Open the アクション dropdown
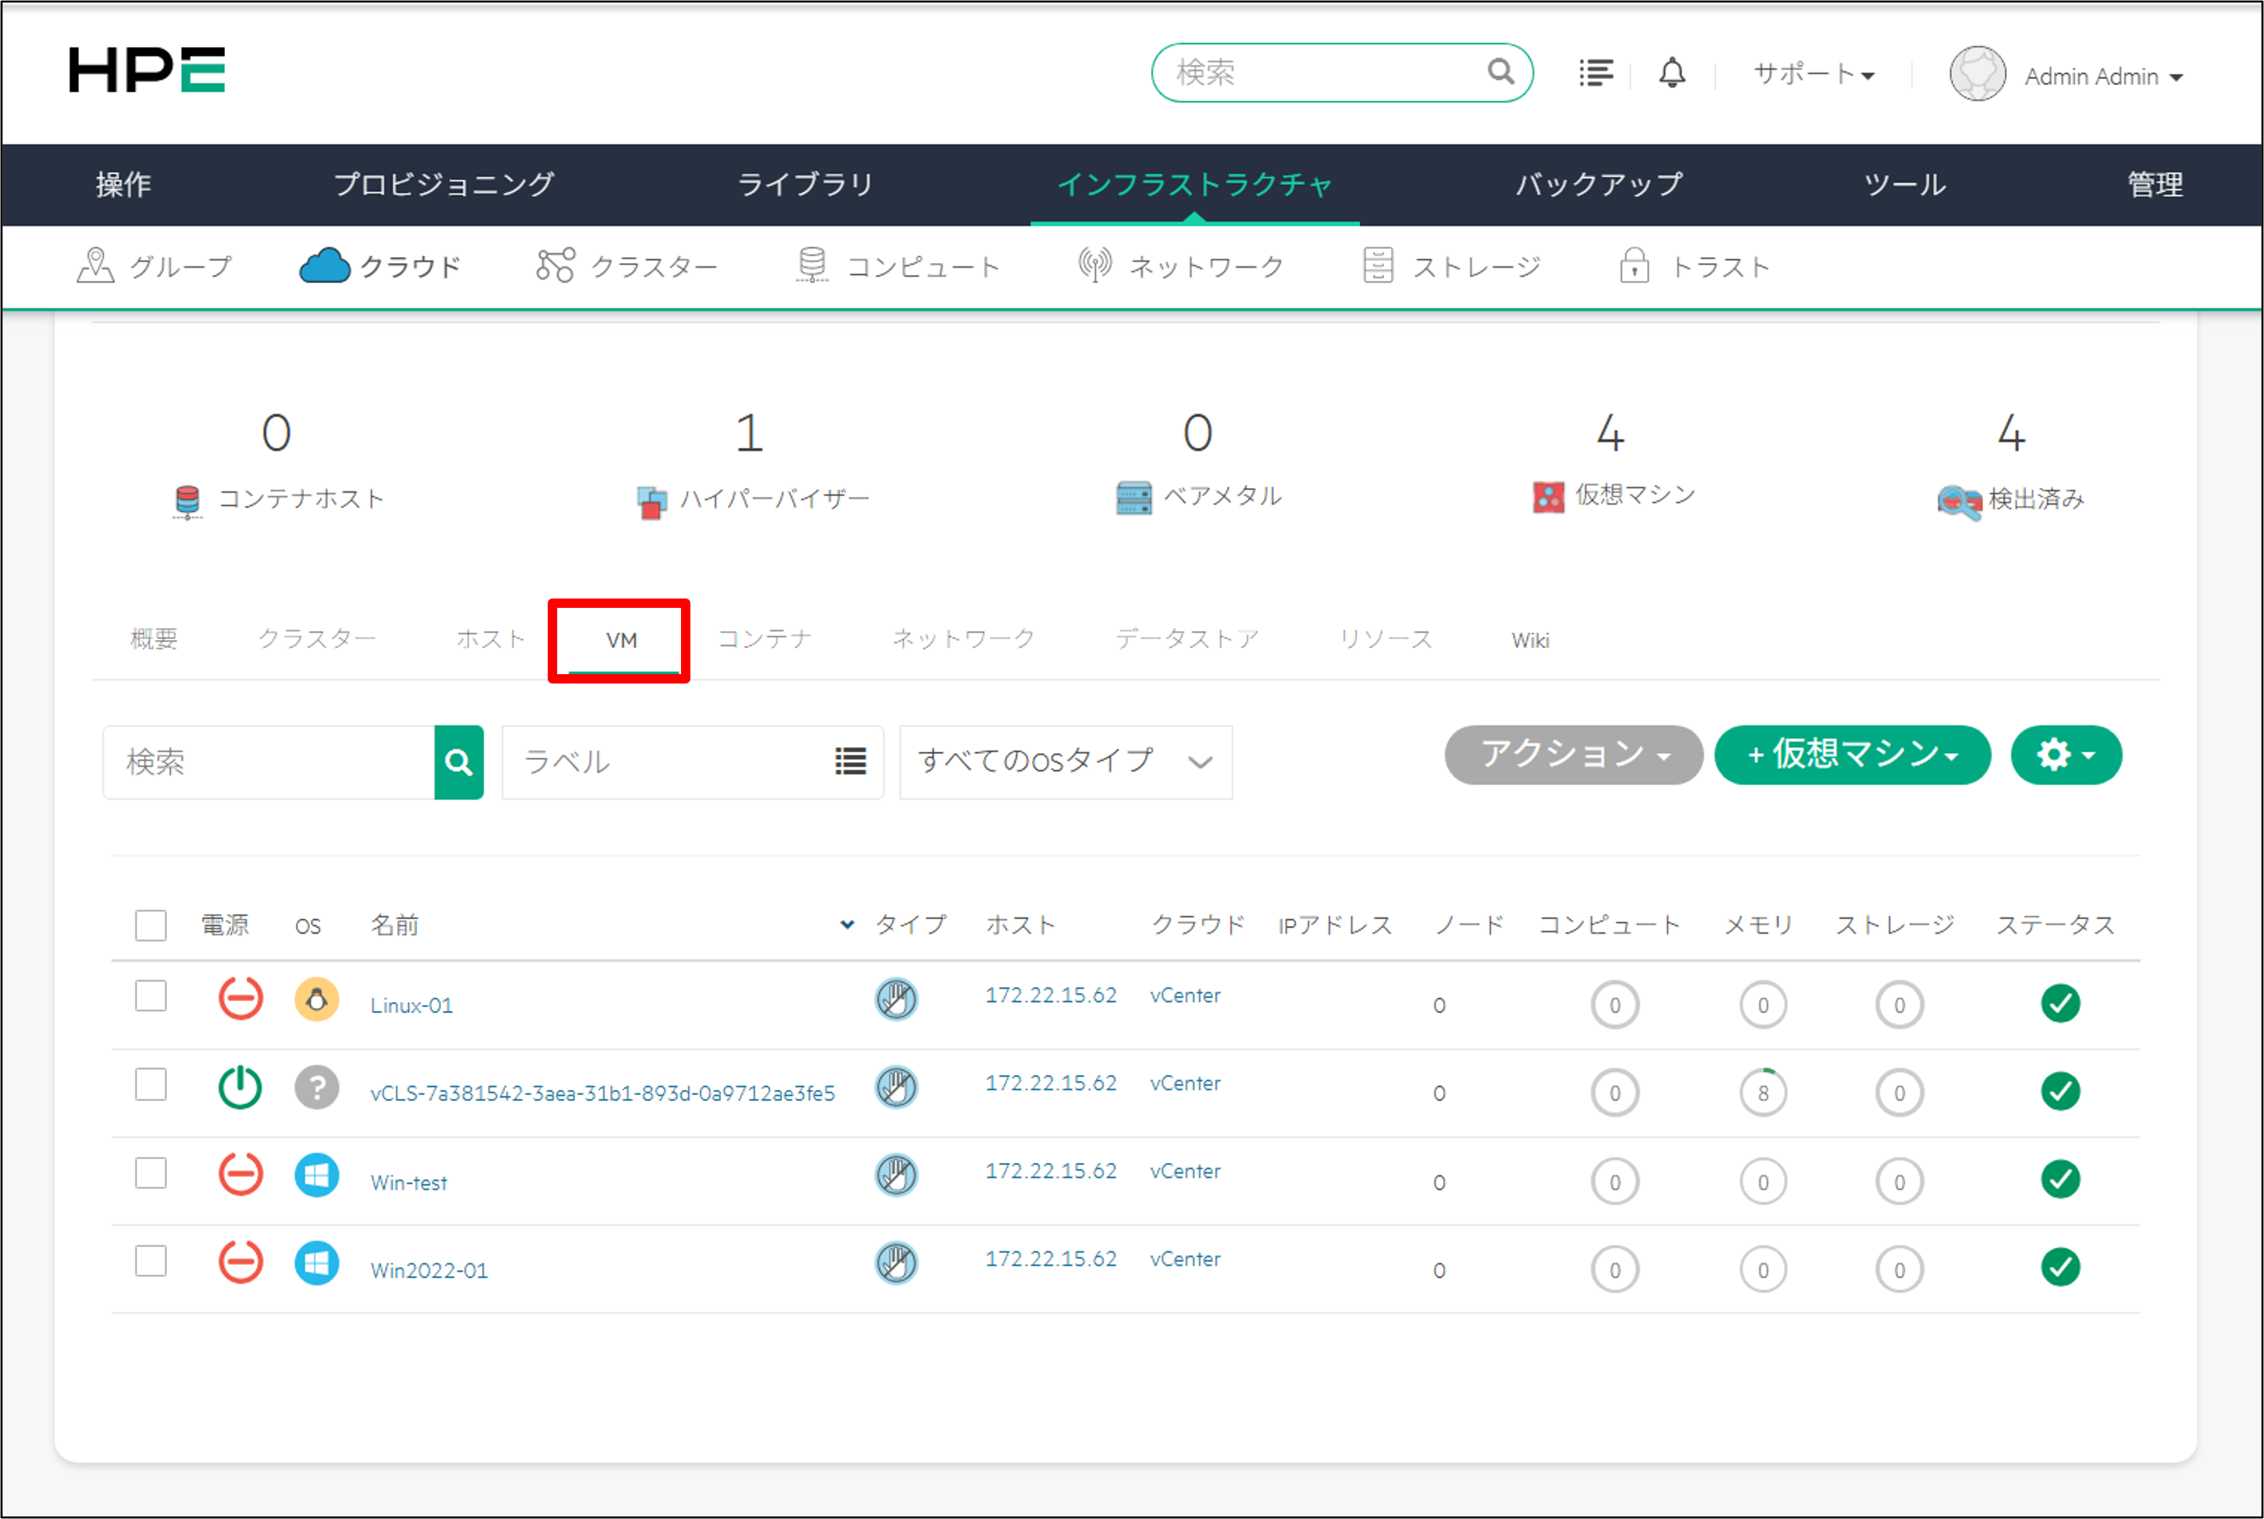The image size is (2264, 1519). click(x=1573, y=754)
